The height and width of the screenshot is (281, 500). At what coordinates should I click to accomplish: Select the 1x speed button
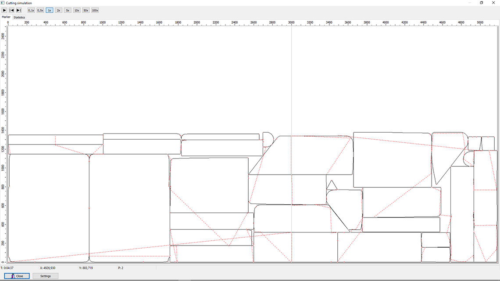coord(50,10)
